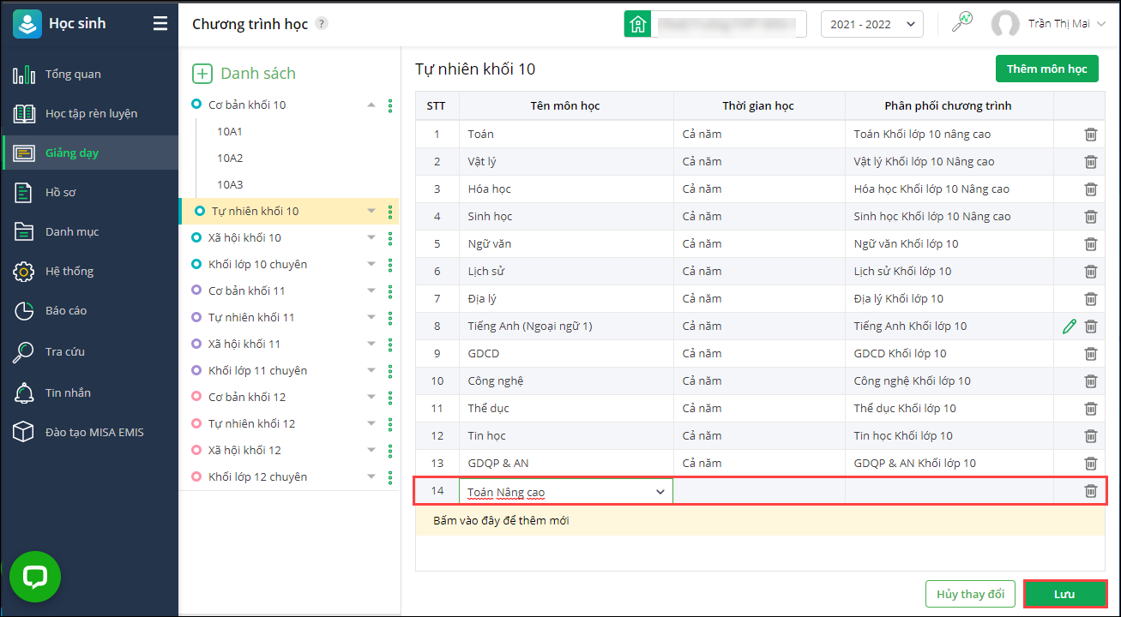Select Khối lớp 12 chuyên program
Screen dimensions: 1121x617
click(x=257, y=477)
